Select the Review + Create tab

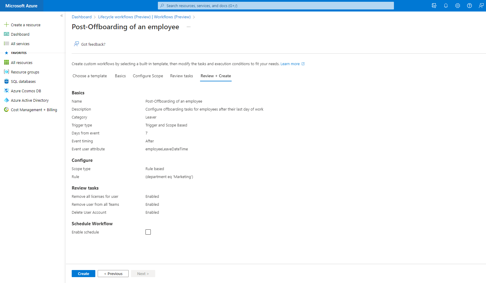[216, 76]
